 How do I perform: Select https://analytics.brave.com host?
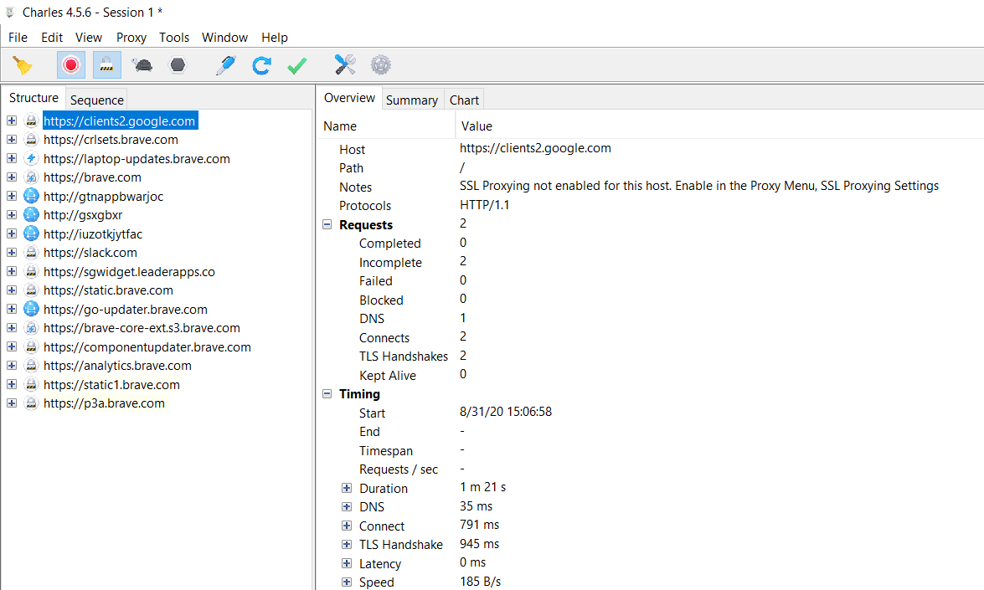tap(117, 366)
